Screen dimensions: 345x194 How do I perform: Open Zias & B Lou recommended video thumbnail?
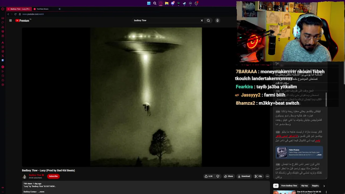pos(284,192)
